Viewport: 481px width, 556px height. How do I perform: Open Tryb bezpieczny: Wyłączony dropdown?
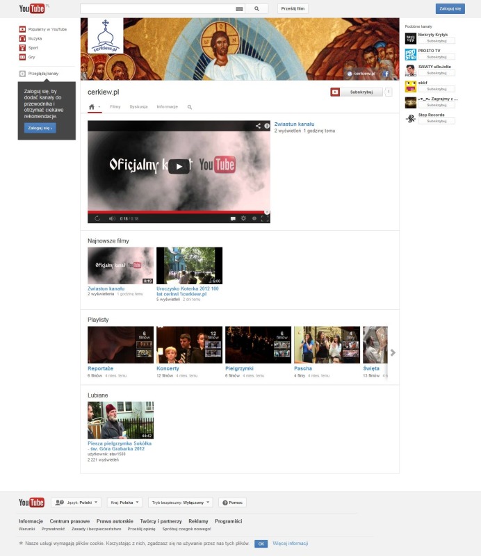pos(181,502)
